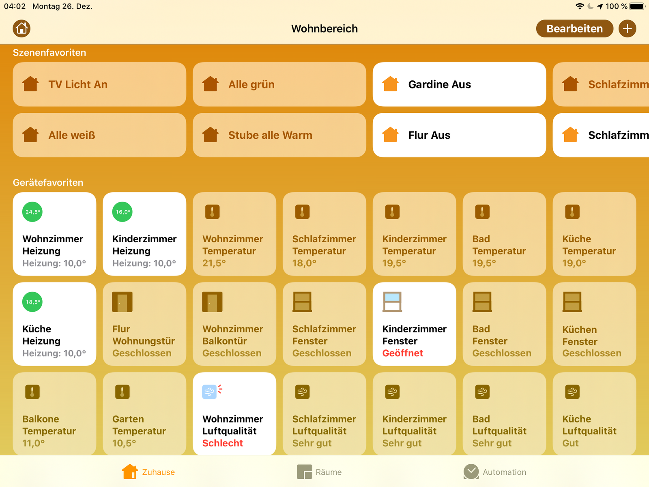Toggle the Gardine Aus scene
The width and height of the screenshot is (649, 487).
pyautogui.click(x=459, y=84)
